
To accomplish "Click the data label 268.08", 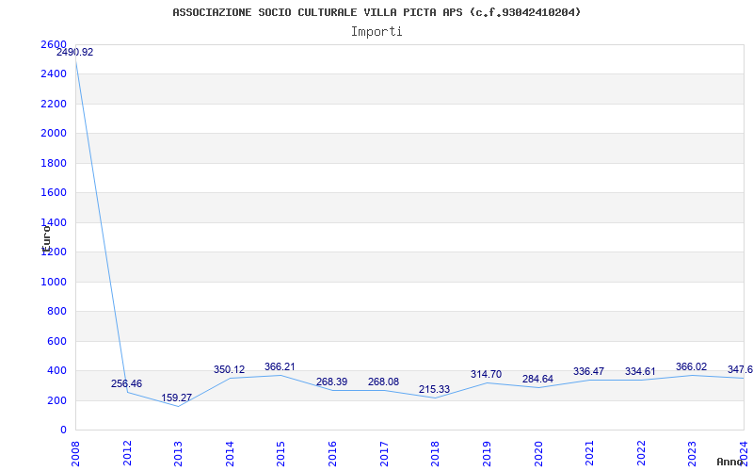I will pyautogui.click(x=383, y=382).
